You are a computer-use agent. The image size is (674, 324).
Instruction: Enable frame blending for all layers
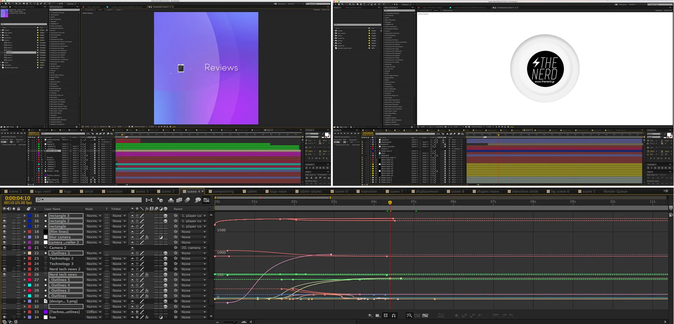click(179, 200)
